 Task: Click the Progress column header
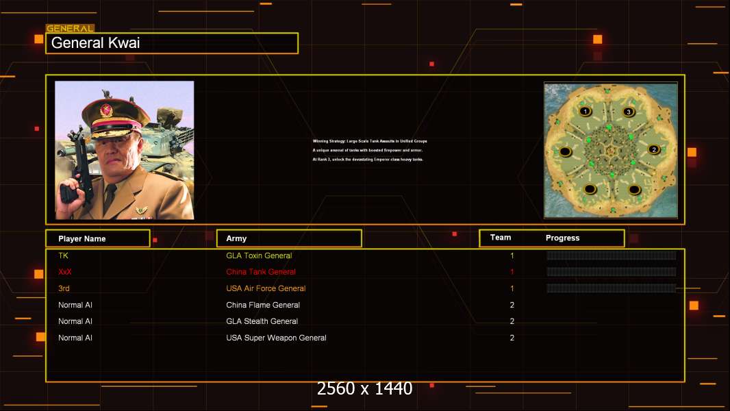(x=562, y=238)
